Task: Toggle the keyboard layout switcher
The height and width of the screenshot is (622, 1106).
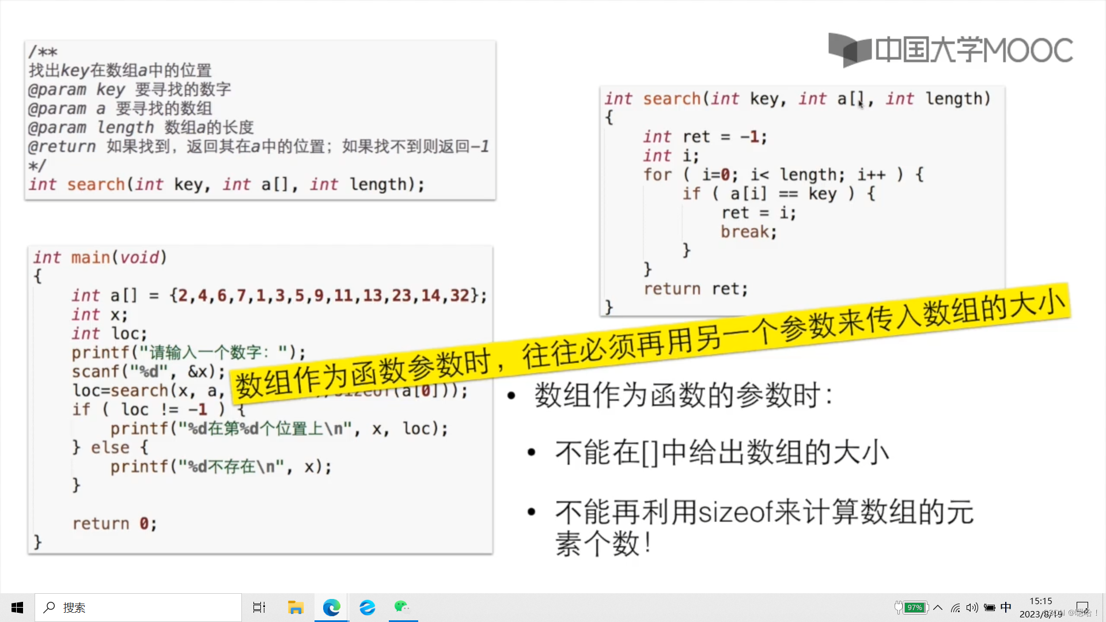Action: click(1007, 607)
